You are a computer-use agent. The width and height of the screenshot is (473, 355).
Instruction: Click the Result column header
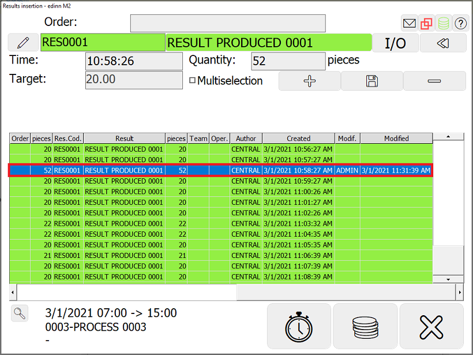pos(124,139)
